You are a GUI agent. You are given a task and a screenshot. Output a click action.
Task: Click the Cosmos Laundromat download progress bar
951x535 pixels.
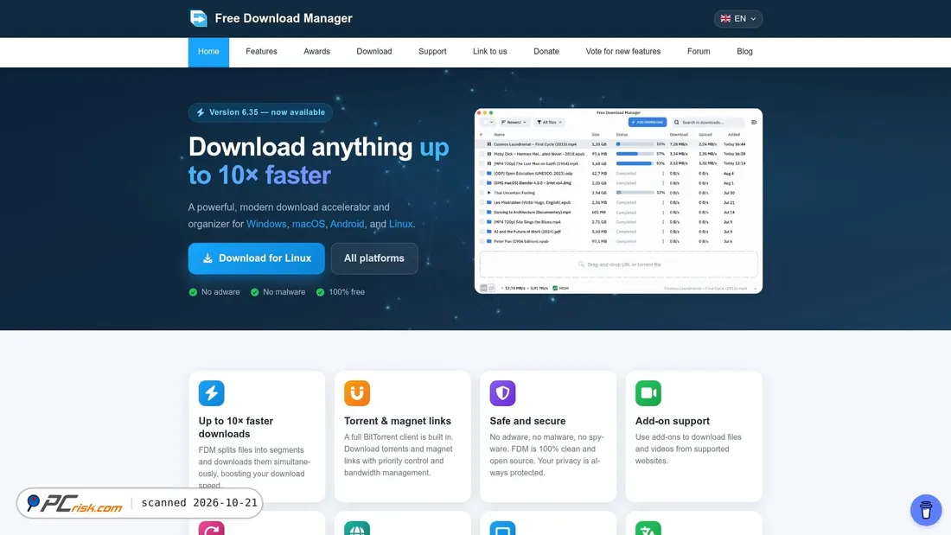635,144
